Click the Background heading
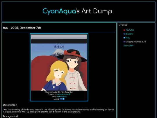 (x=10, y=116)
